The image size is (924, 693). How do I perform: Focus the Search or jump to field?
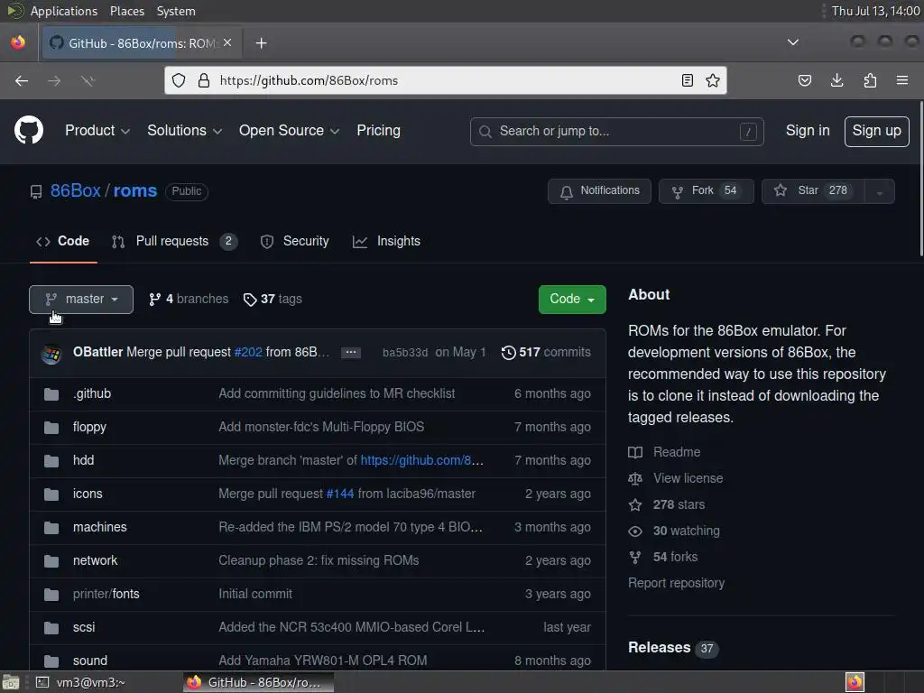click(x=616, y=132)
